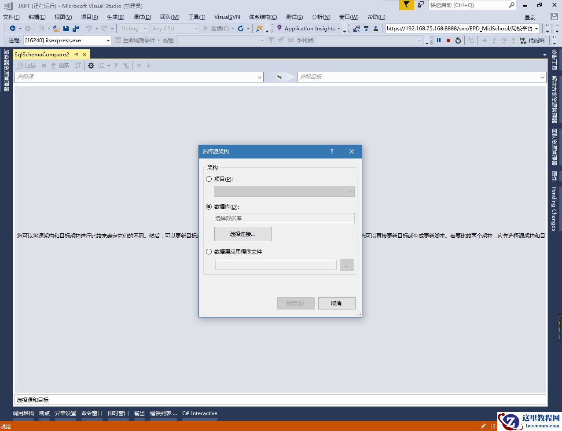Open the 视图(V) menu
Viewport: 562px width, 431px height.
click(x=63, y=17)
